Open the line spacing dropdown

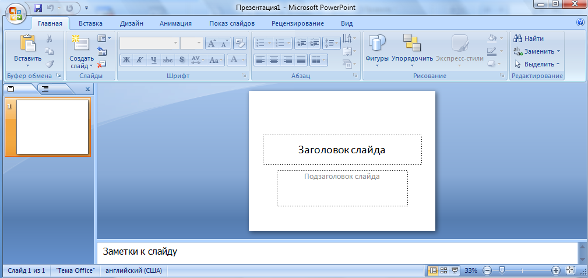[x=331, y=43]
